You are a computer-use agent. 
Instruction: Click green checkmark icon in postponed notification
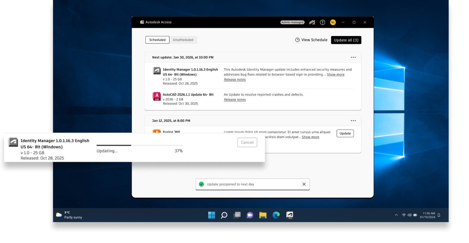(201, 184)
